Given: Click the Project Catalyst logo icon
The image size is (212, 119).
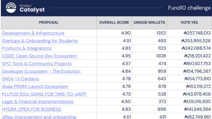Looking at the screenshot, I should coord(11,8).
